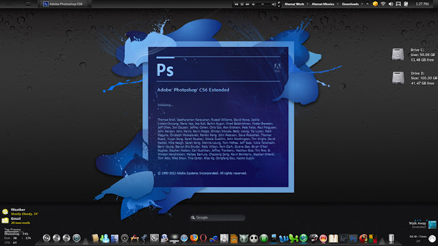Click the target-style round dock button
This screenshot has height=246, width=438.
click(77, 238)
